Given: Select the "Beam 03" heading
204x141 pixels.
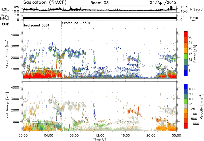Looking at the screenshot, I should pyautogui.click(x=99, y=3).
